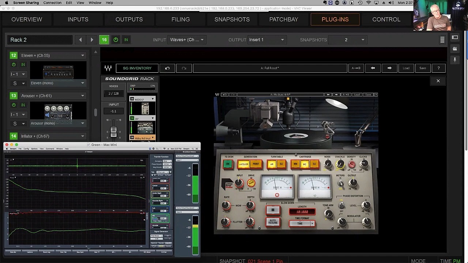Viewport: 468px width, 263px height.
Task: Open the INPUT Waves+ dropdown
Action: [x=187, y=40]
